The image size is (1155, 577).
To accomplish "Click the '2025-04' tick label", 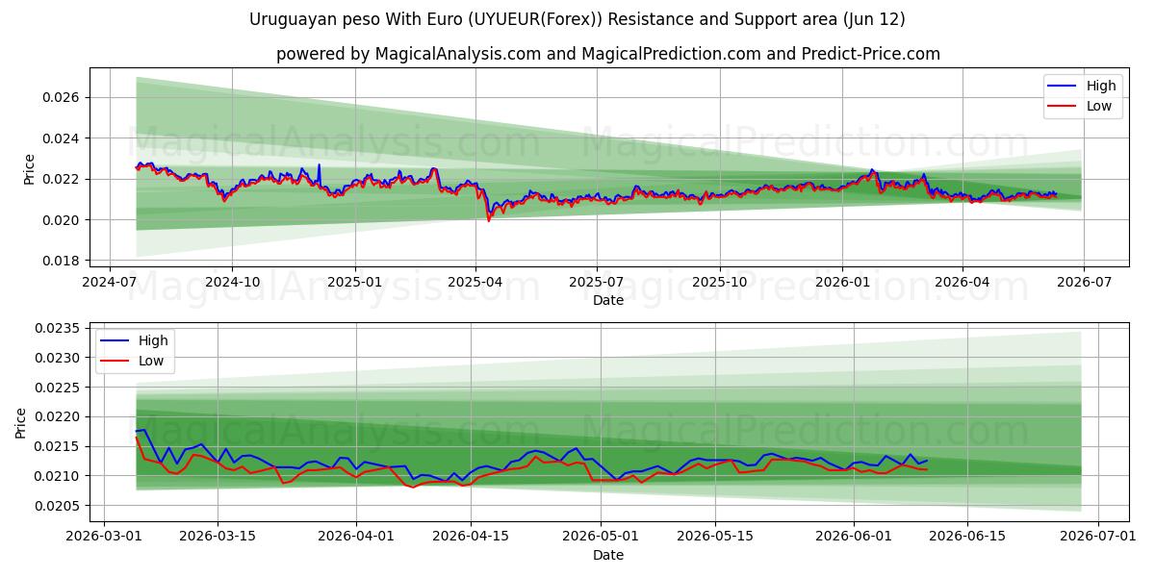I will (475, 282).
